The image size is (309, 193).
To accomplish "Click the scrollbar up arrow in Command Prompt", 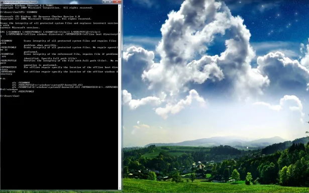I will (x=120, y=6).
